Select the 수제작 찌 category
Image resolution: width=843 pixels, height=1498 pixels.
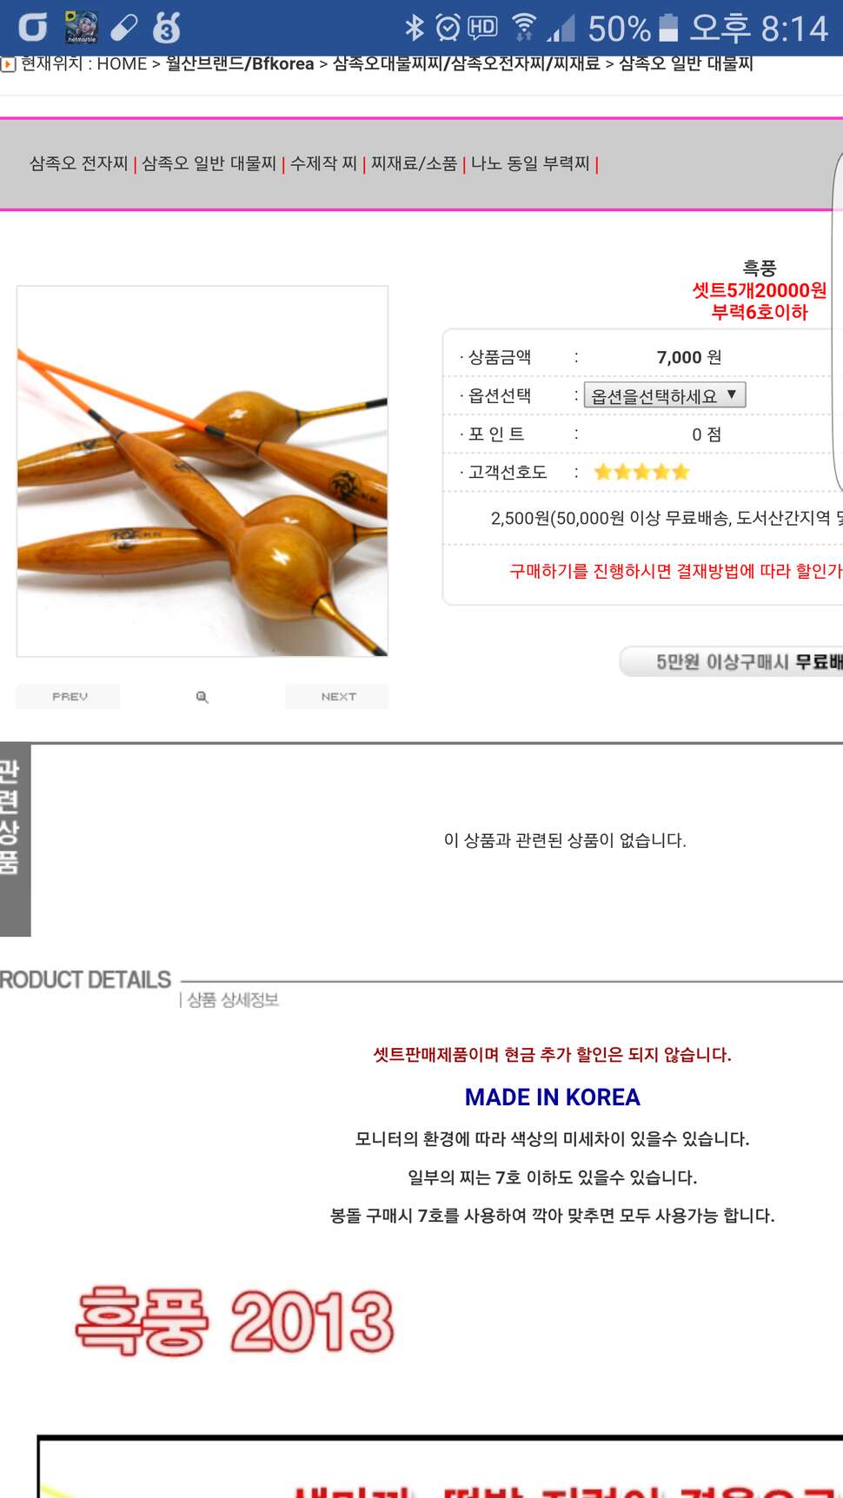(x=323, y=163)
